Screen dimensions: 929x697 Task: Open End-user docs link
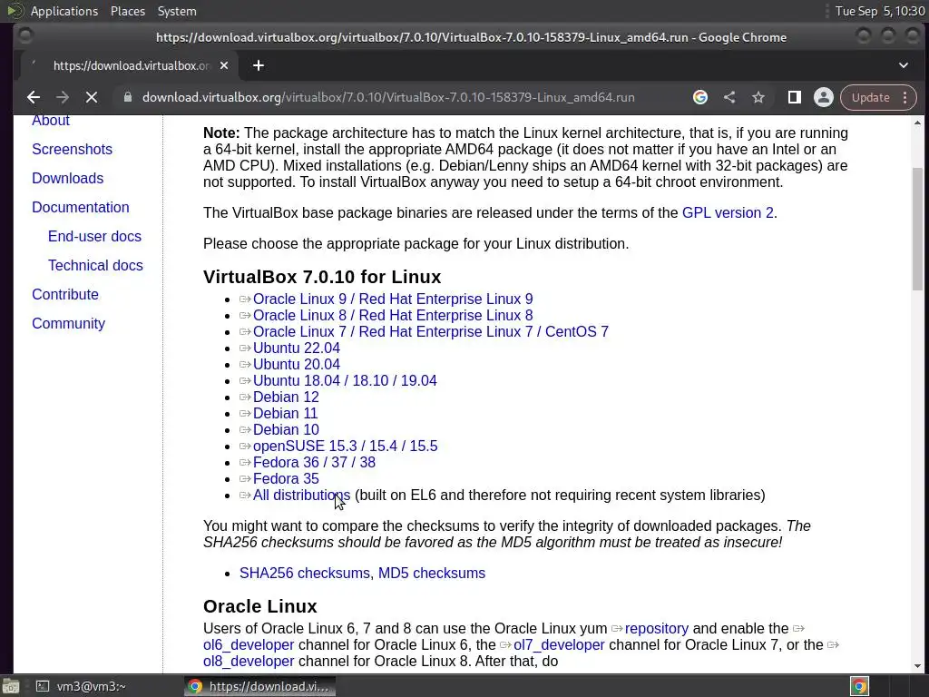(x=94, y=237)
